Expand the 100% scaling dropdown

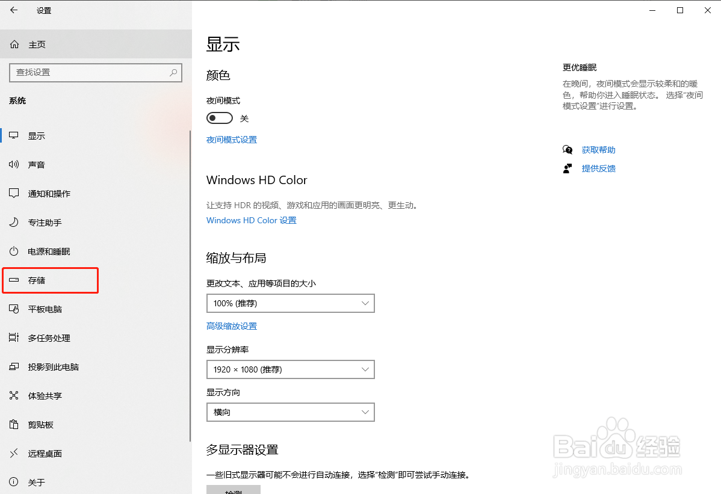pos(290,303)
